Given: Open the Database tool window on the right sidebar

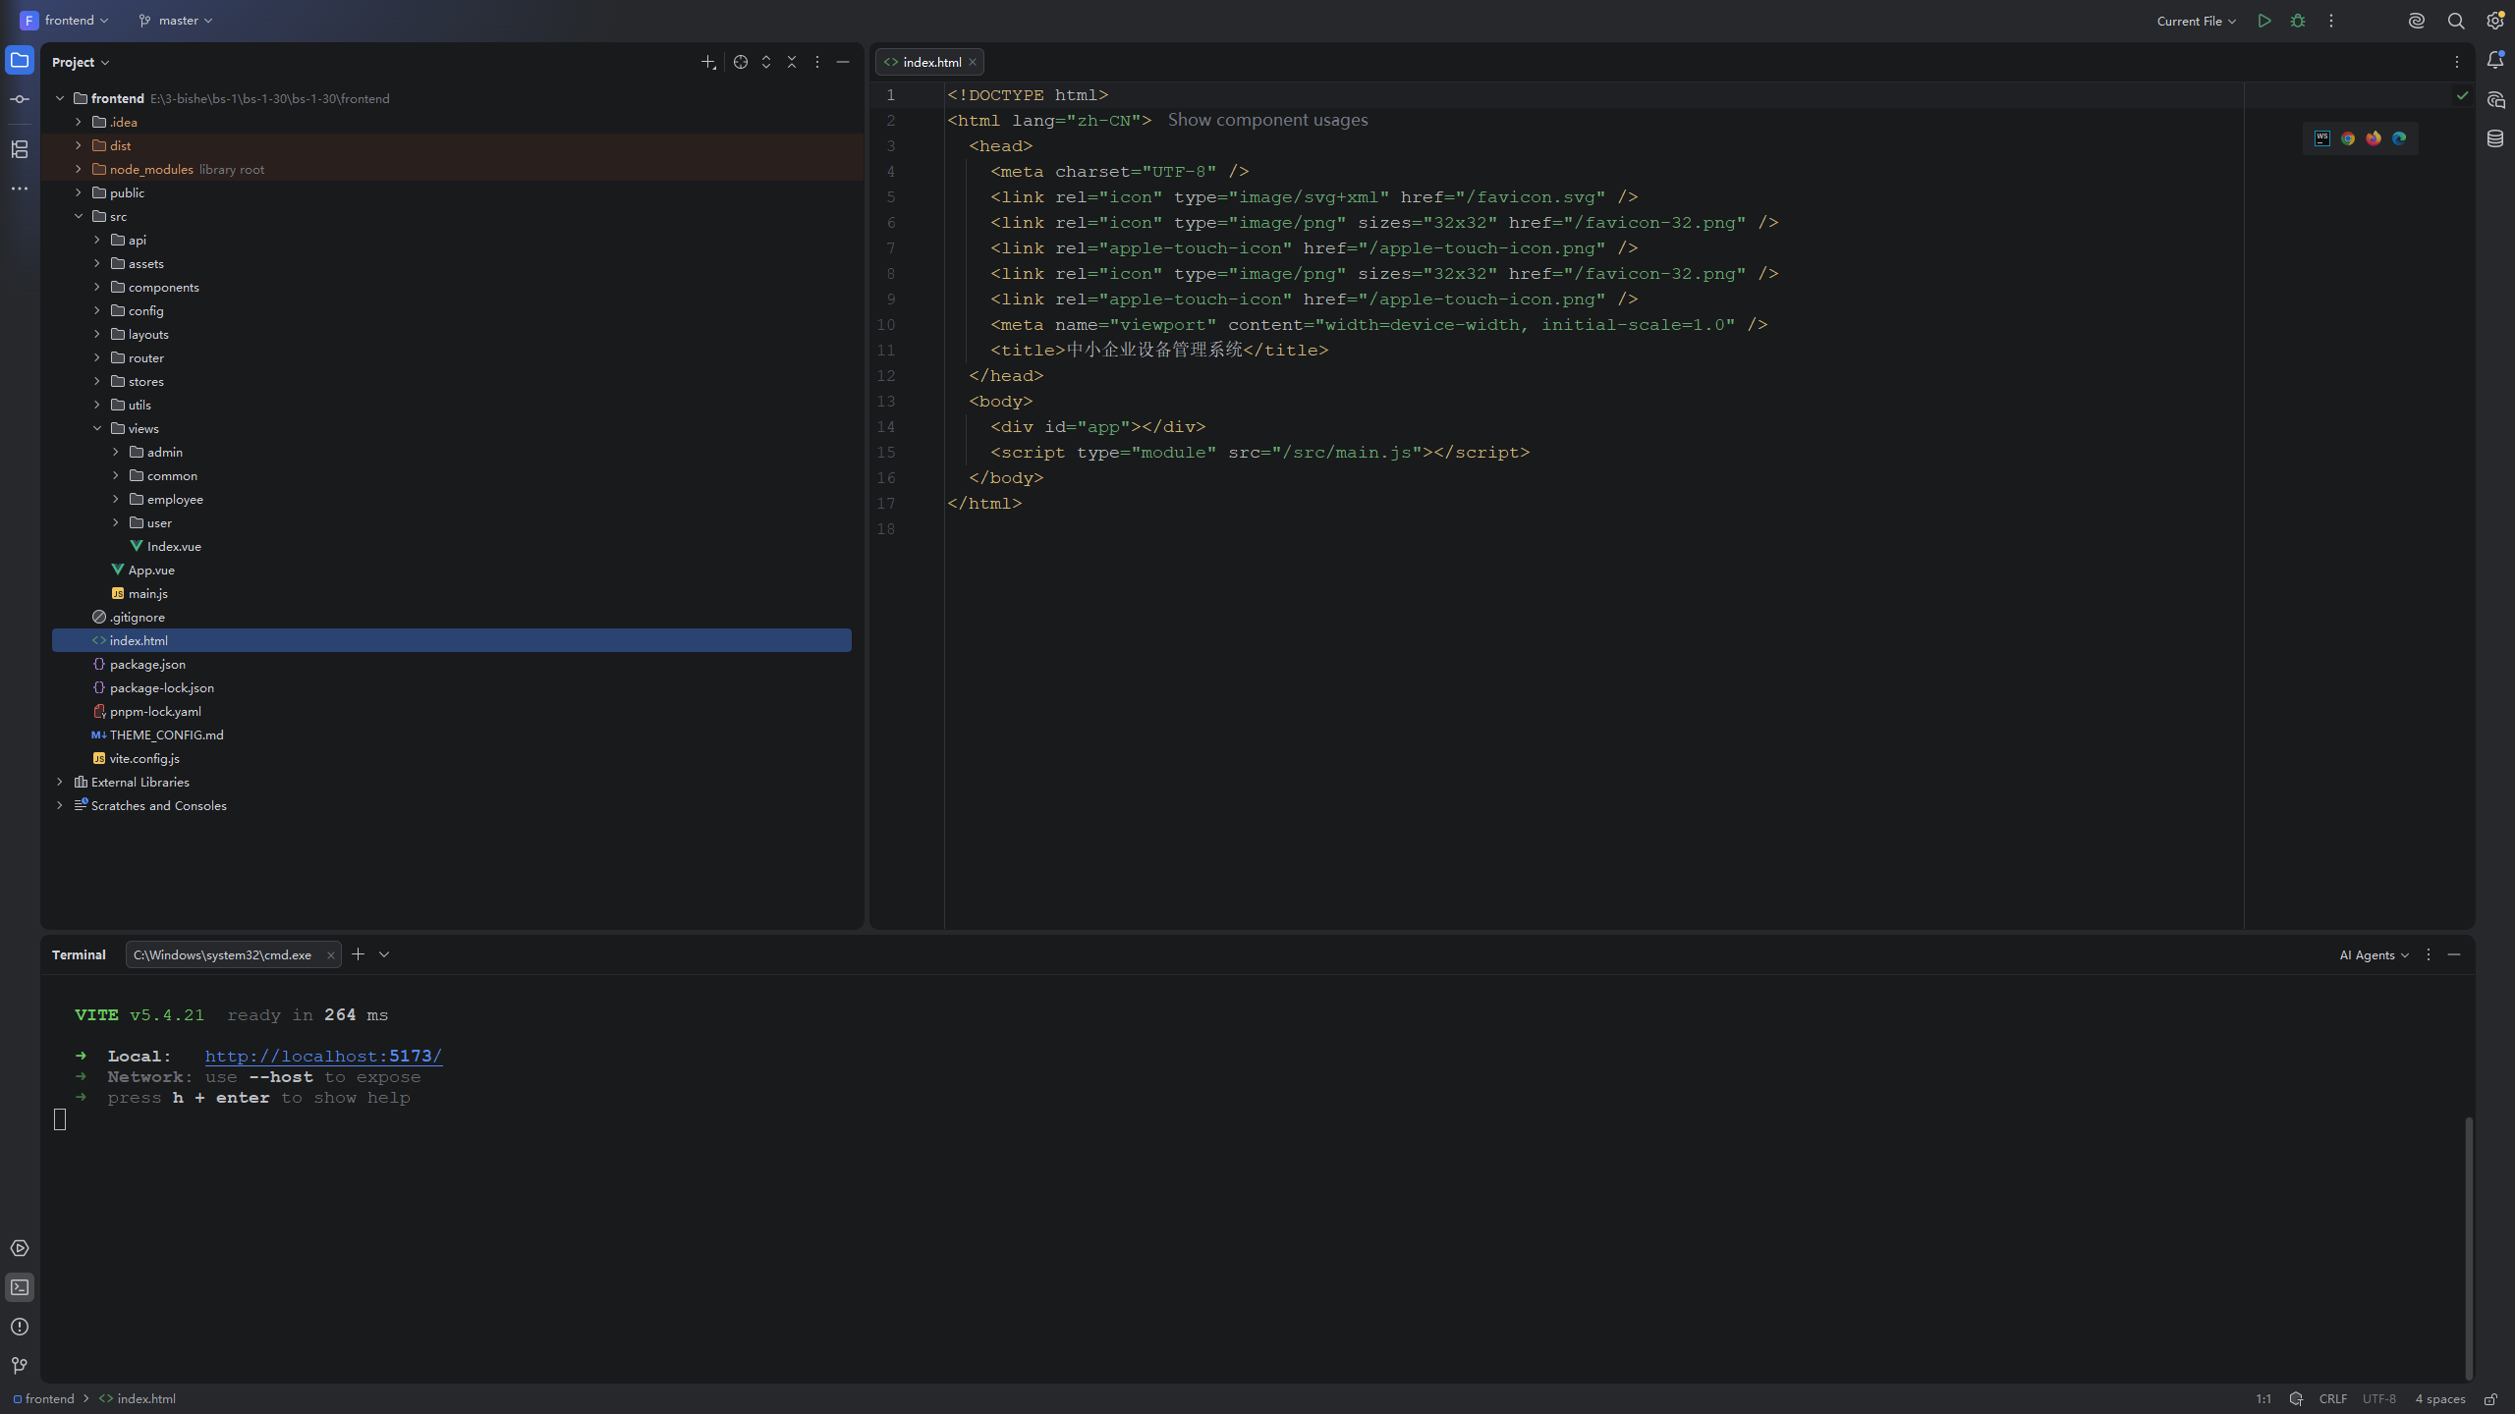Looking at the screenshot, I should coord(2495,138).
